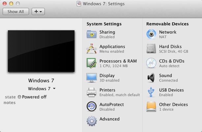
Task: Click the 'NAT' status text
Action: (x=163, y=37)
